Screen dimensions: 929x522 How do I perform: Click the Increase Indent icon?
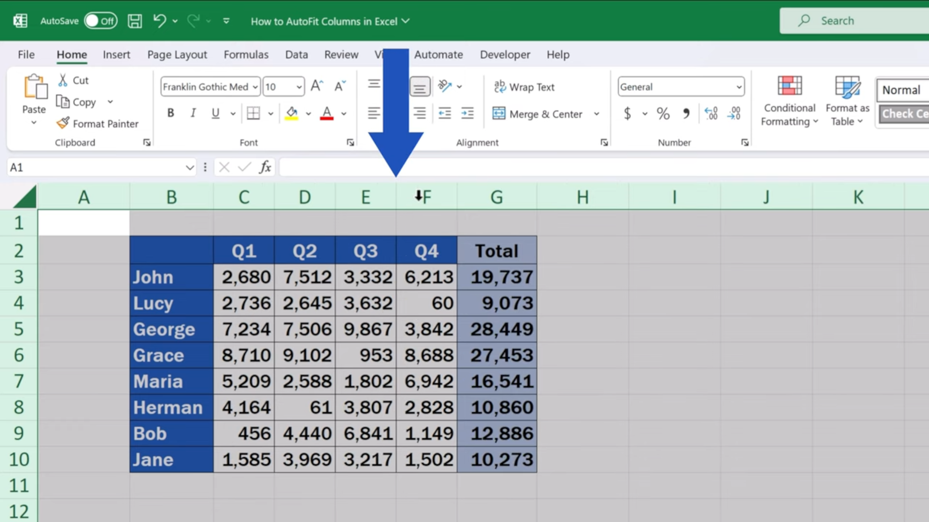[x=467, y=113]
